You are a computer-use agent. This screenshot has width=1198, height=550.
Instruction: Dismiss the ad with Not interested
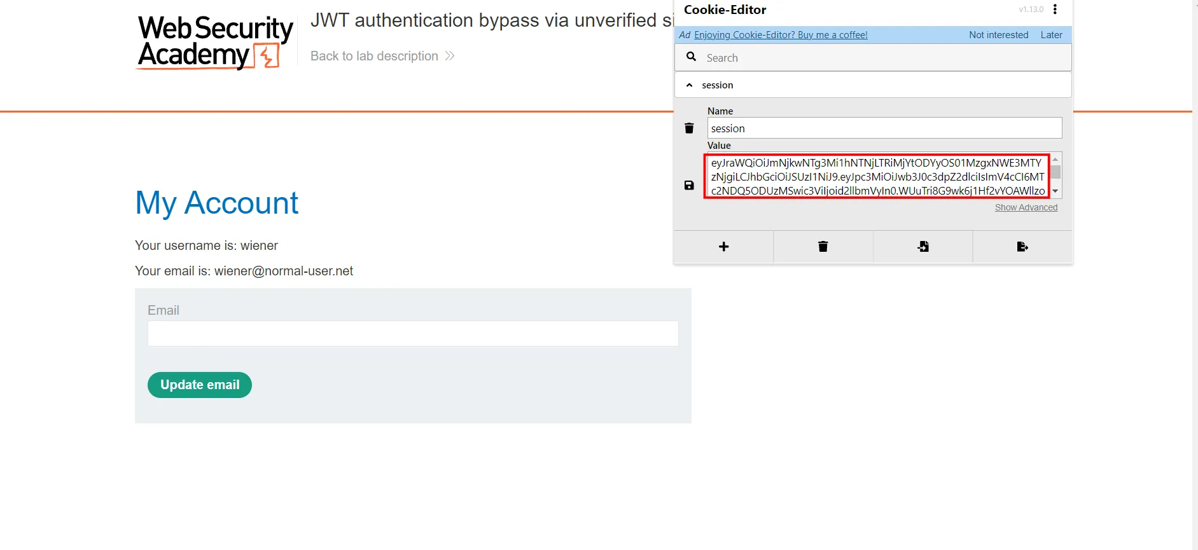[998, 35]
